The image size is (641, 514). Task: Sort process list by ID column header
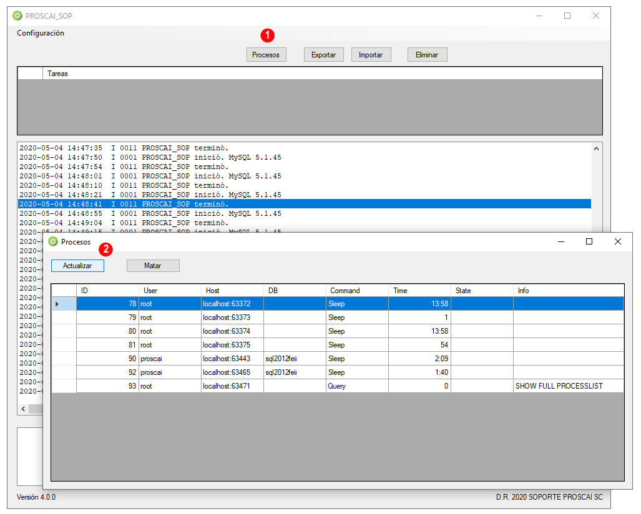(x=107, y=291)
